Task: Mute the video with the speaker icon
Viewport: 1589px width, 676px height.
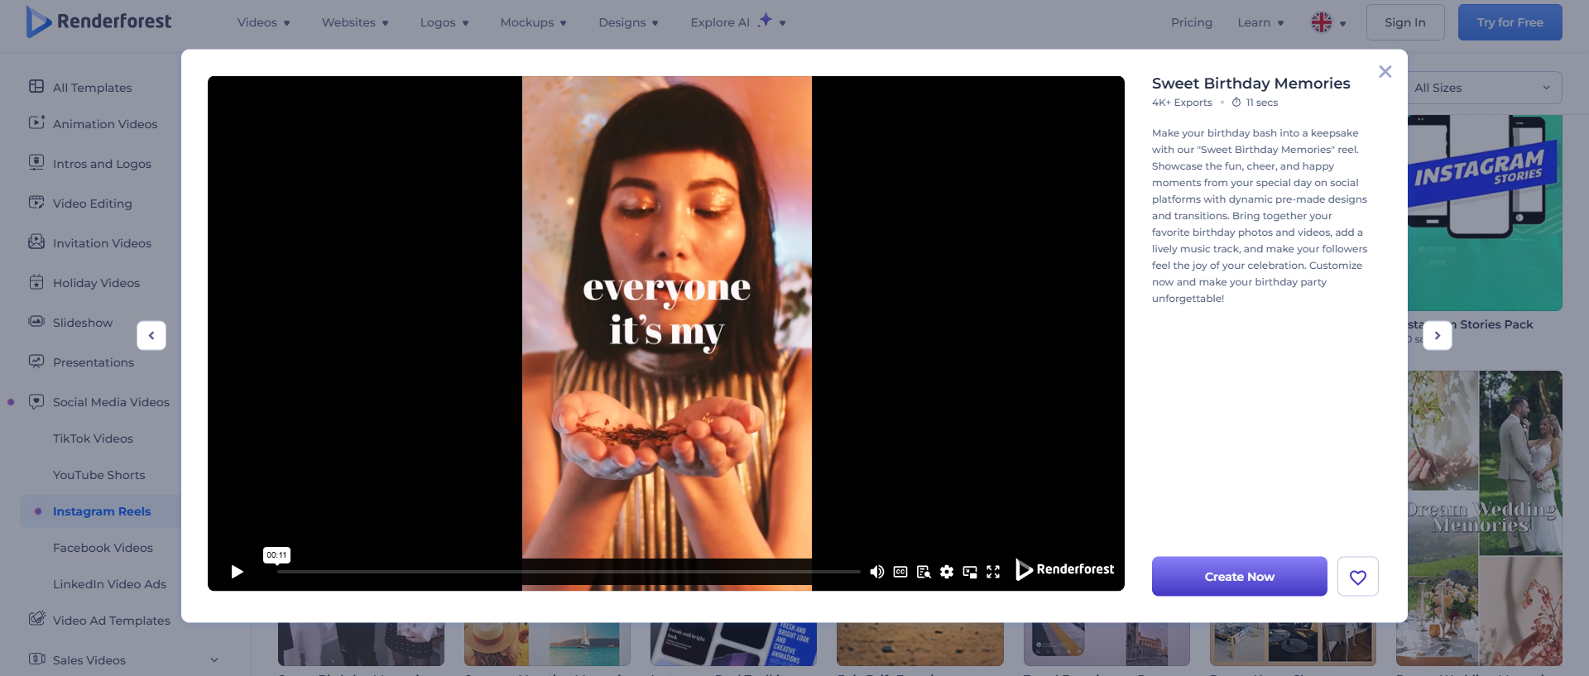Action: point(877,572)
